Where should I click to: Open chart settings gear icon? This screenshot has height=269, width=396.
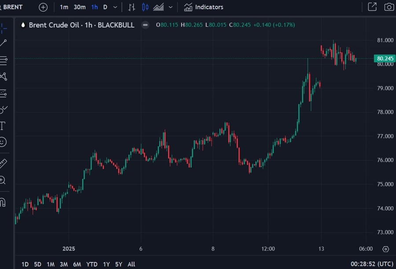(385, 249)
